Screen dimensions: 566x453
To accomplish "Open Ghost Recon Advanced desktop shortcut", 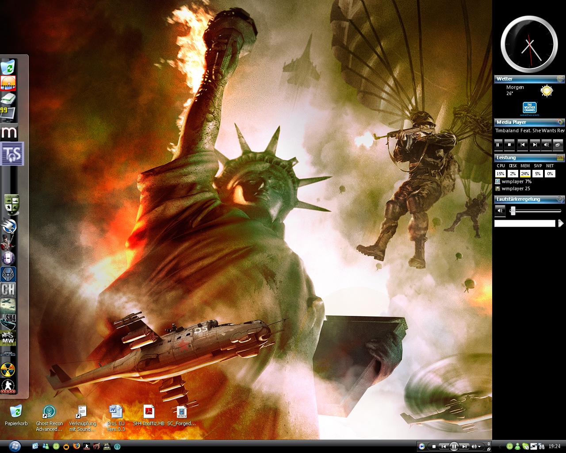I will pyautogui.click(x=49, y=418).
